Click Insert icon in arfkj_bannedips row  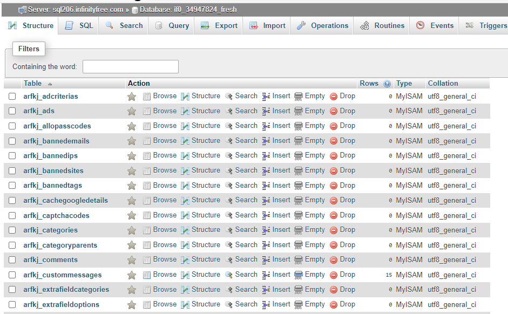266,155
